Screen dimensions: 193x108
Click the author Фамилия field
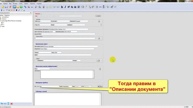click(82, 21)
